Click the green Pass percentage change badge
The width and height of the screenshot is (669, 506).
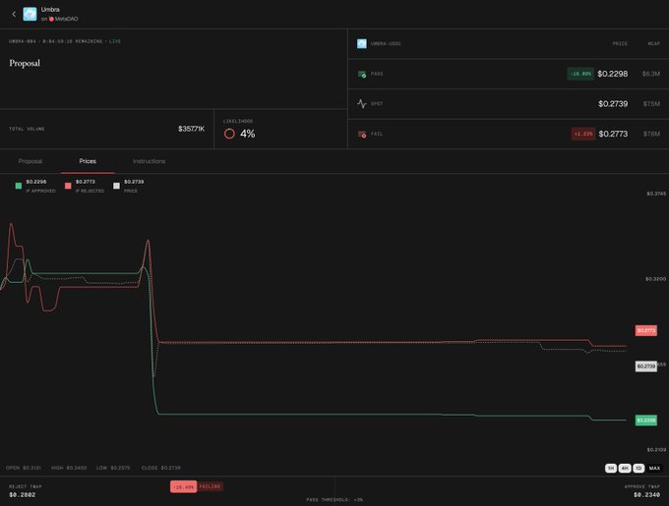pos(580,74)
